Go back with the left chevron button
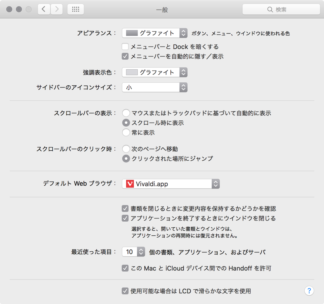This screenshot has height=304, width=324. pos(44,9)
